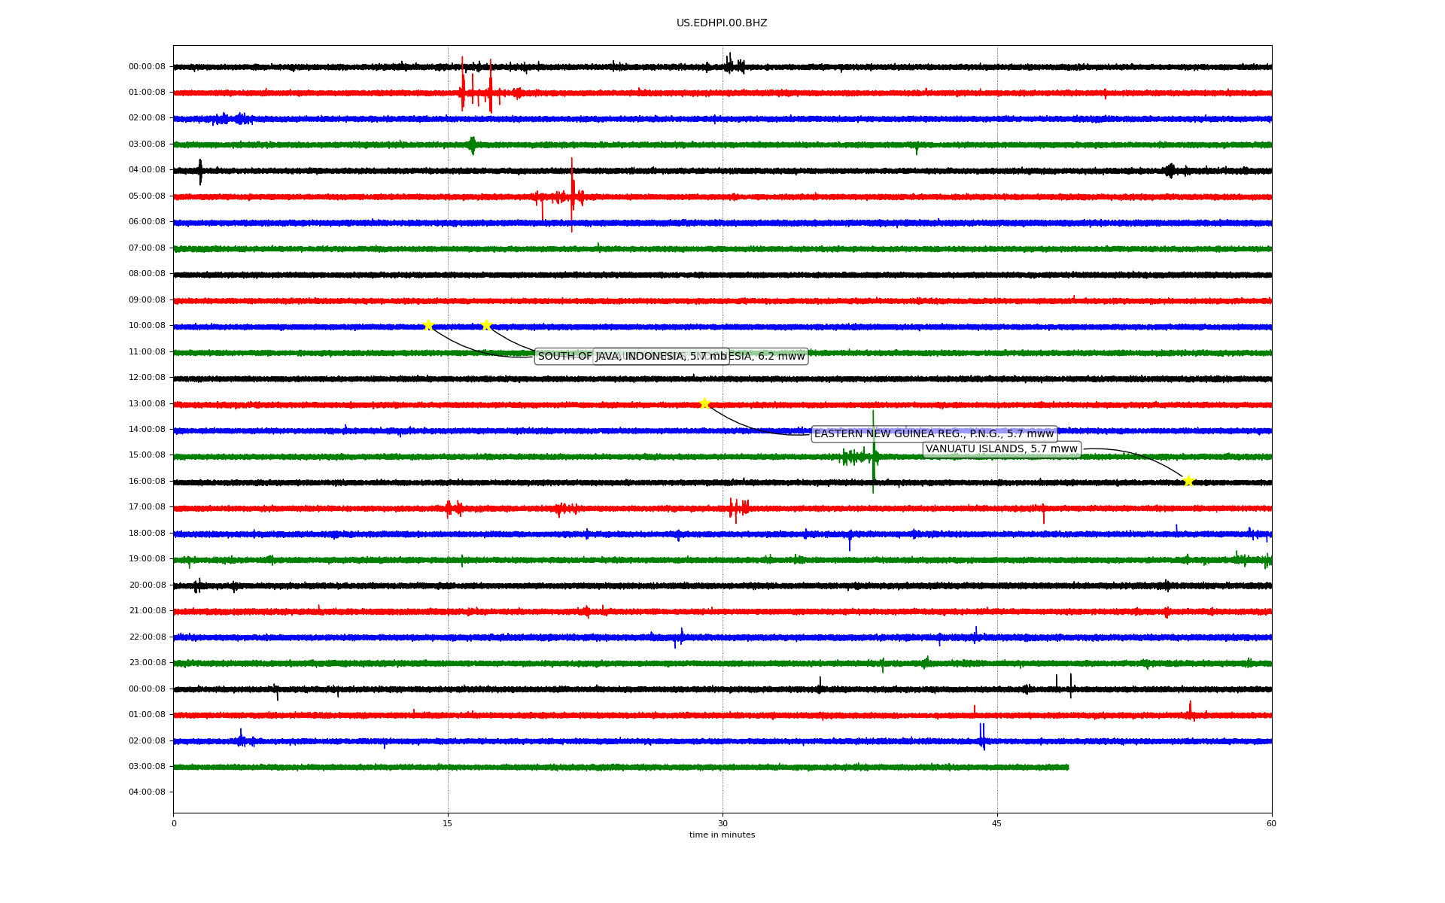Click the plot title US.EDHPI.00.BHZ
The image size is (1445, 903).
point(722,23)
